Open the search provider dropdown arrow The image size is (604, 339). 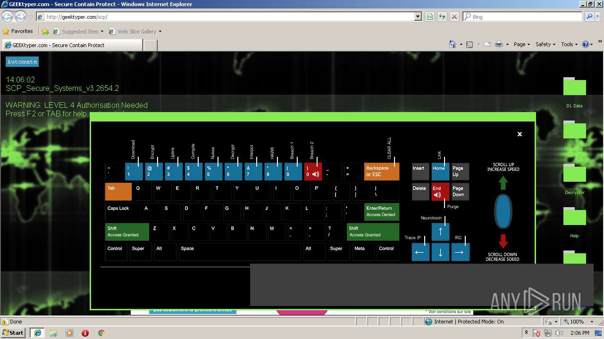tap(597, 16)
